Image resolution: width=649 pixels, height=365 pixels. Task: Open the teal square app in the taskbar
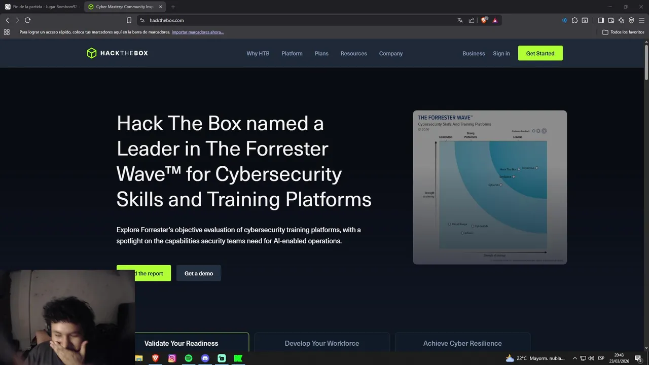tap(222, 358)
